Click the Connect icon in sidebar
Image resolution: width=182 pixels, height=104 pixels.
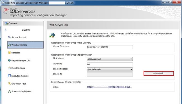pyautogui.click(x=6, y=23)
